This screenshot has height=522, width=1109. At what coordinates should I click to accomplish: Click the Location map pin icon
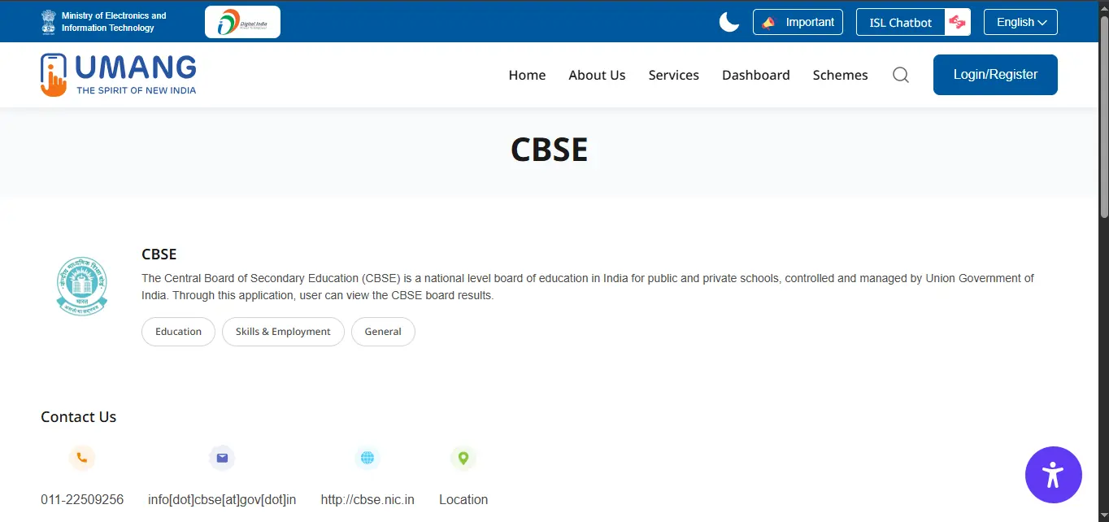coord(463,458)
